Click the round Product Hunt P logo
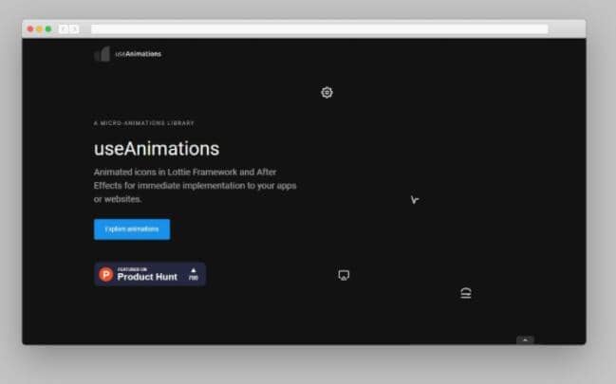 click(x=106, y=275)
